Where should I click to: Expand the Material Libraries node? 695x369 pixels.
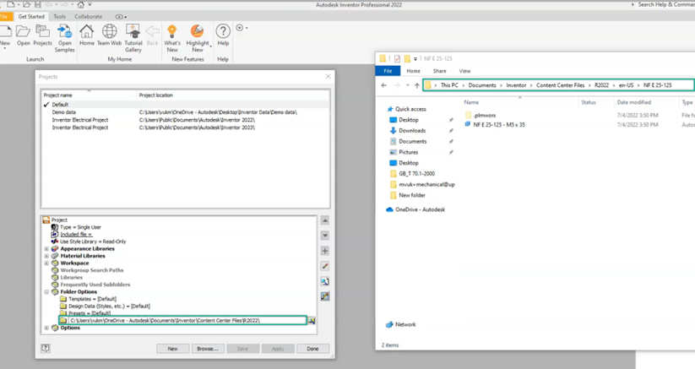tap(46, 256)
